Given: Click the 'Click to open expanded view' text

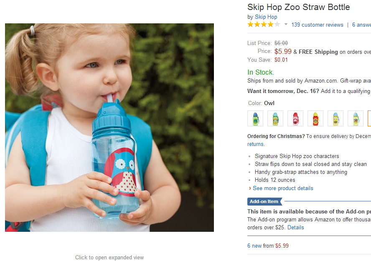Looking at the screenshot, I should 109,257.
